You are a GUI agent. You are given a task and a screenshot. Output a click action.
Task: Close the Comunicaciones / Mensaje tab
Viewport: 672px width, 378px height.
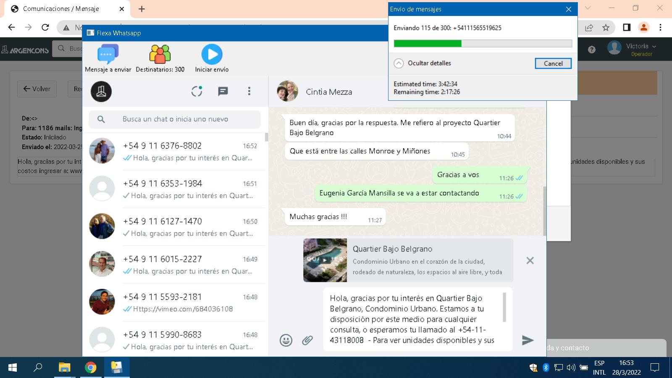click(122, 9)
